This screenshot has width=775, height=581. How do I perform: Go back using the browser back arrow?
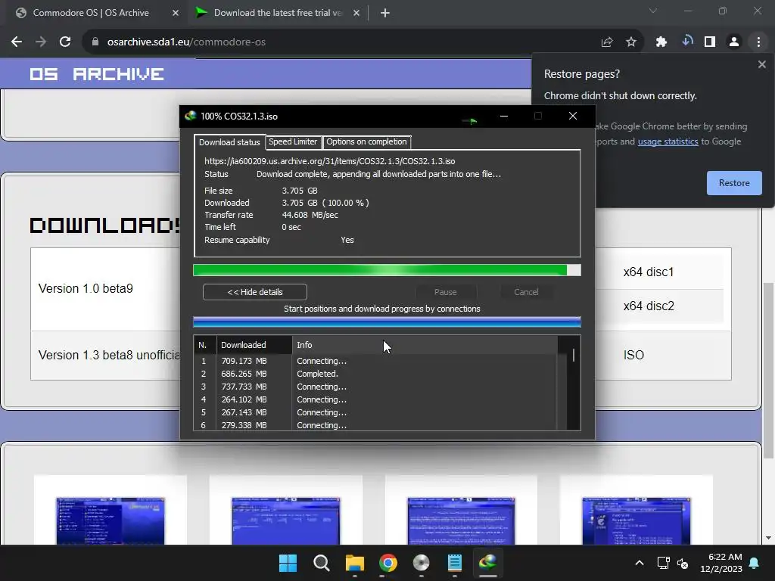[x=17, y=42]
